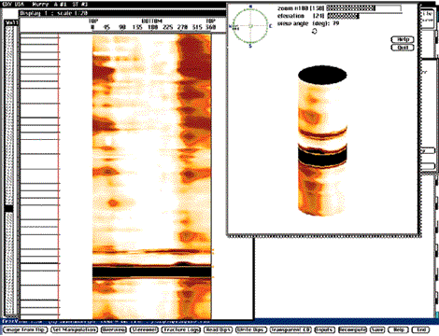Click the End button
This screenshot has width=439, height=336.
tap(420, 329)
